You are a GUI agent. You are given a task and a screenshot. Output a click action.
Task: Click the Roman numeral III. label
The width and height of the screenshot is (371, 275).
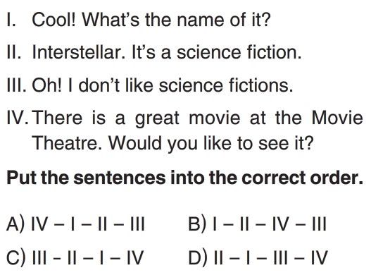point(17,85)
